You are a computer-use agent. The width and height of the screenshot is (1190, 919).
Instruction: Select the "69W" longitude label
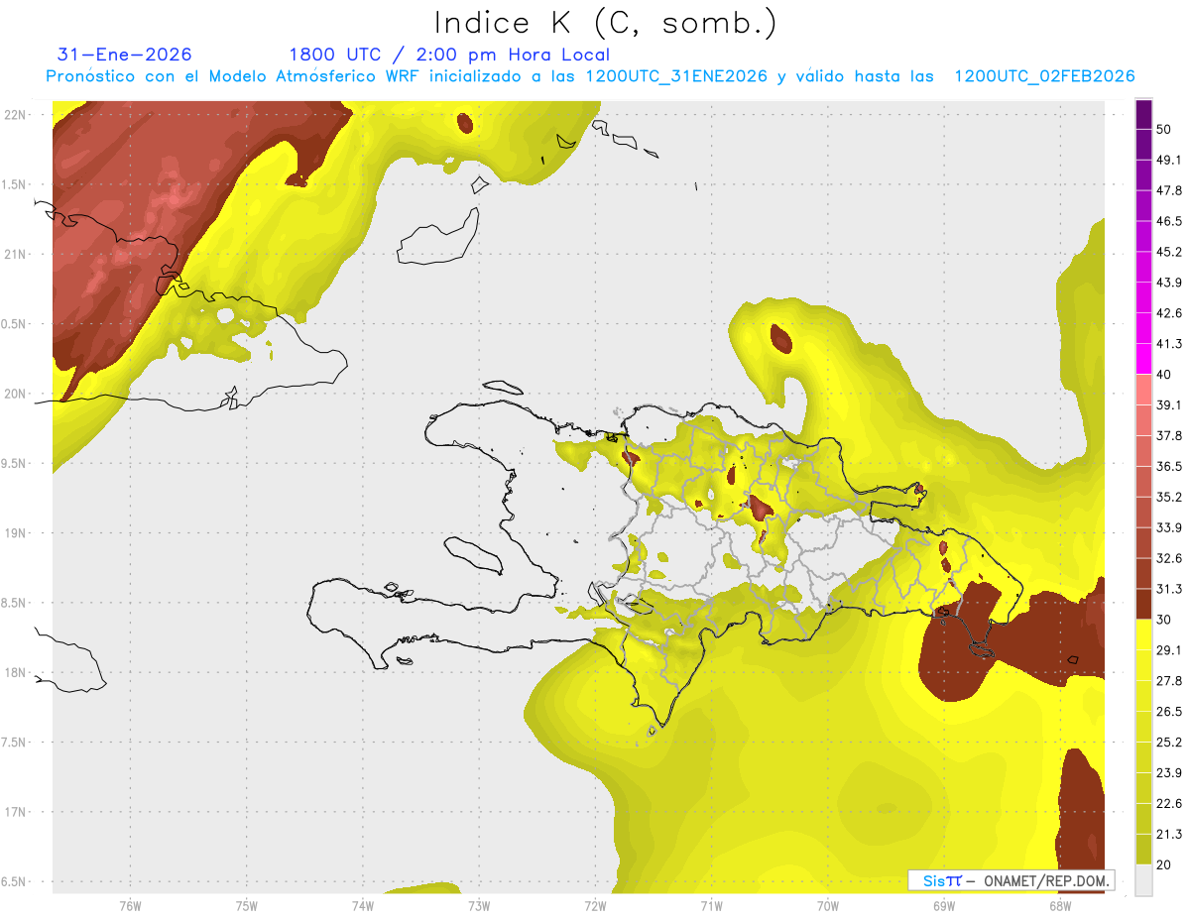point(943,906)
